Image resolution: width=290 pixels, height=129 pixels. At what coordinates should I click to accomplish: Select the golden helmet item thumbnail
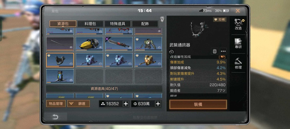pos(148,60)
